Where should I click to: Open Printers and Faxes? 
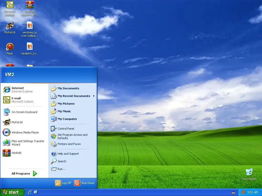click(73, 144)
